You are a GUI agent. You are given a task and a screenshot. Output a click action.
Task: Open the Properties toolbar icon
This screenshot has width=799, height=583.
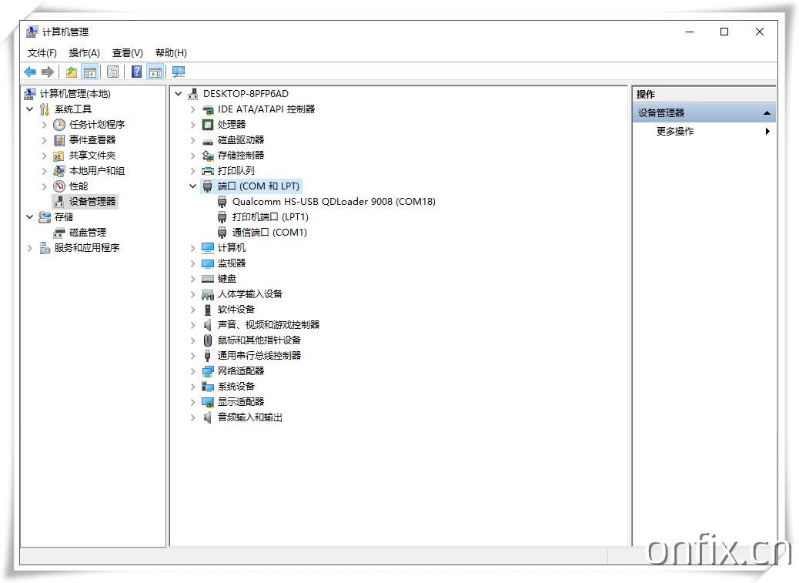(x=112, y=72)
